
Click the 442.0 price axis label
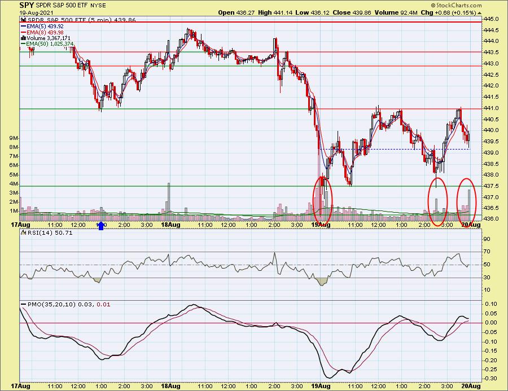click(x=491, y=86)
